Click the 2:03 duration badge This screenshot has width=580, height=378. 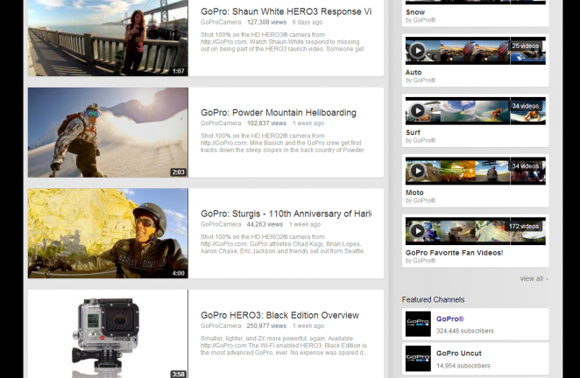[x=178, y=172]
